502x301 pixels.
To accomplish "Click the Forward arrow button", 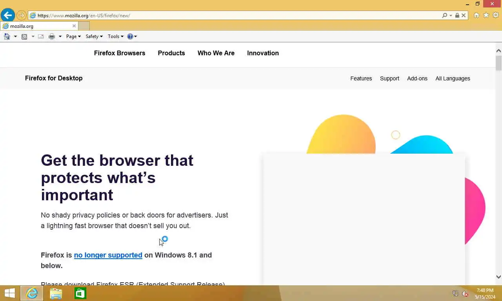I will (x=21, y=16).
